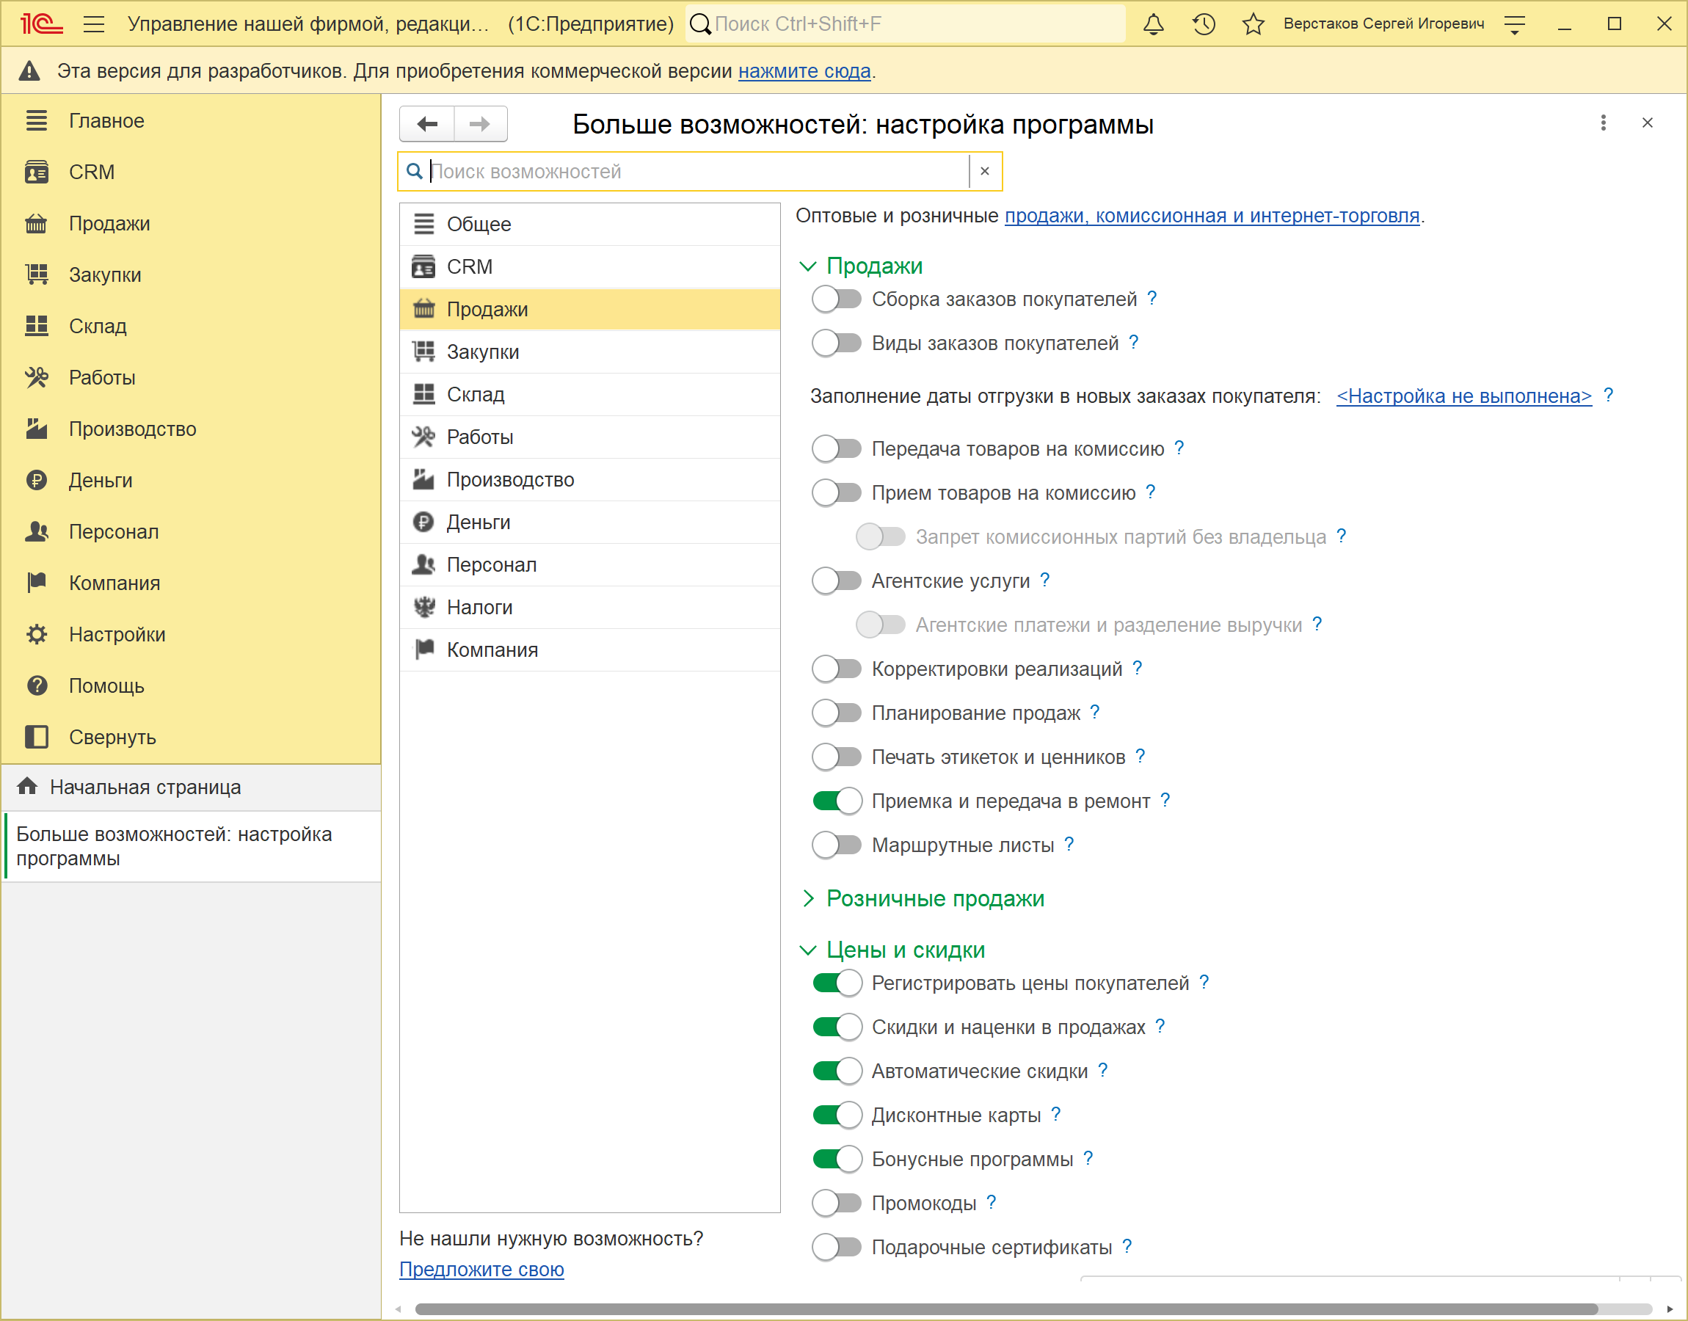The image size is (1688, 1321).
Task: Open Главное section in left sidebar
Action: pyautogui.click(x=190, y=120)
